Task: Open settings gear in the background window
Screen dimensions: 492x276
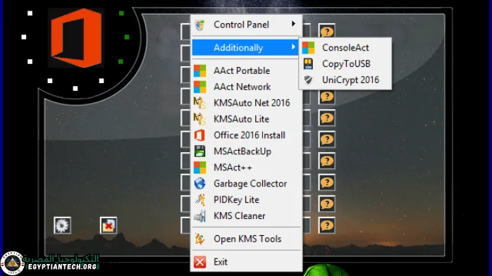Action: (x=62, y=225)
